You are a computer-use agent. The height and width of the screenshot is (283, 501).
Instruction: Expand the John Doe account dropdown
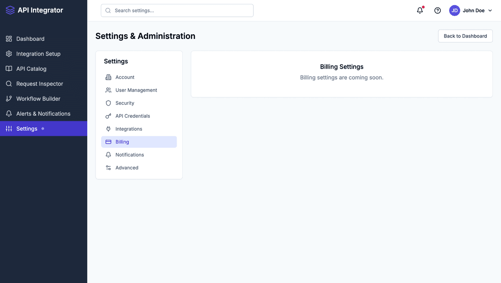tap(476, 10)
